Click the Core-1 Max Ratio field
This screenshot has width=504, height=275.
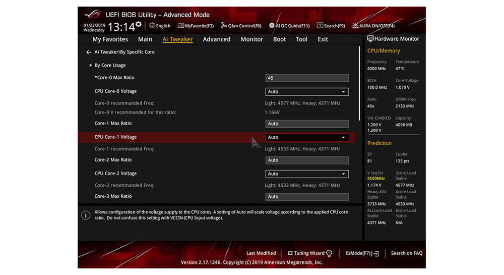coord(307,124)
